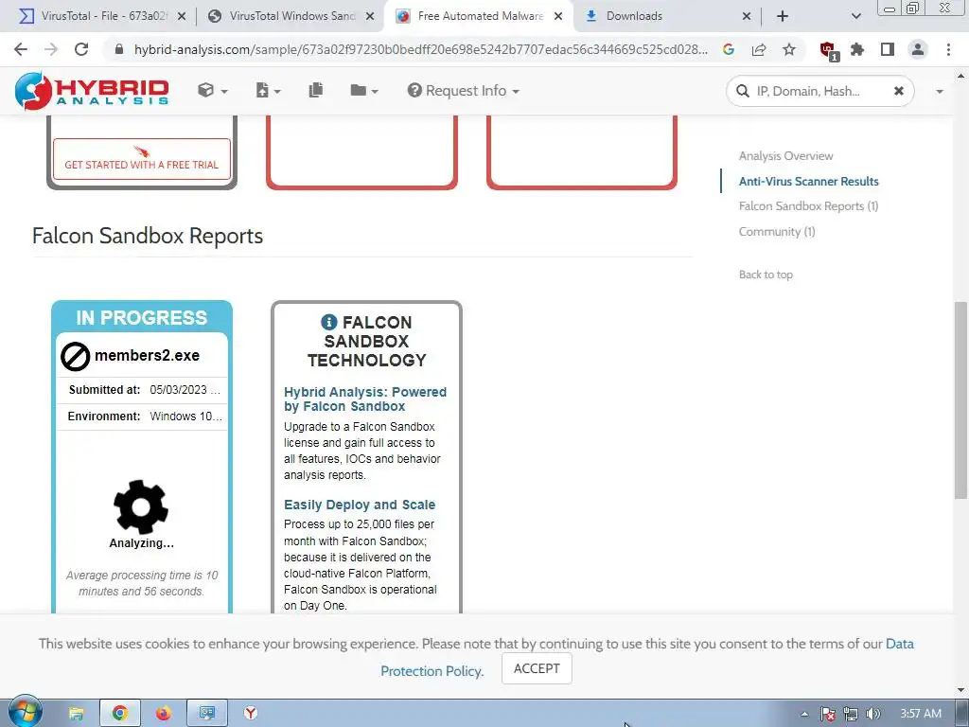The width and height of the screenshot is (969, 727).
Task: Click the network tray icon
Action: click(851, 714)
